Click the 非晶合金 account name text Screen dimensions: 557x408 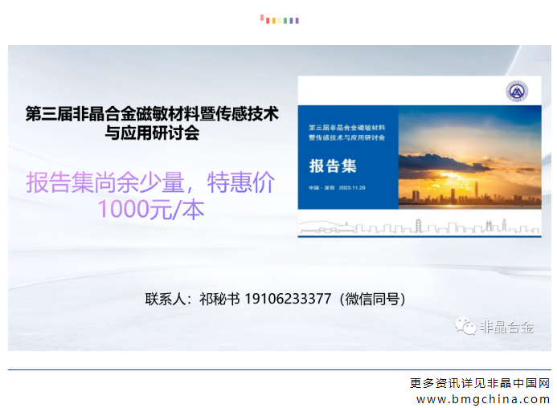coord(506,327)
